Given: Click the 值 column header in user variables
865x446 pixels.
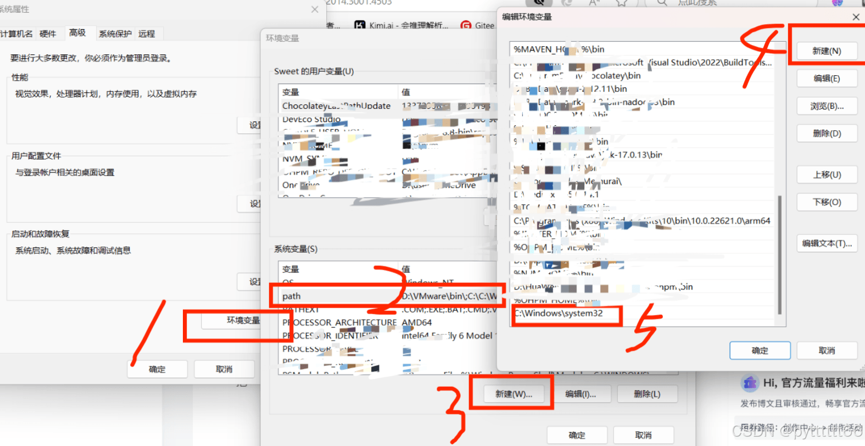Looking at the screenshot, I should point(448,92).
